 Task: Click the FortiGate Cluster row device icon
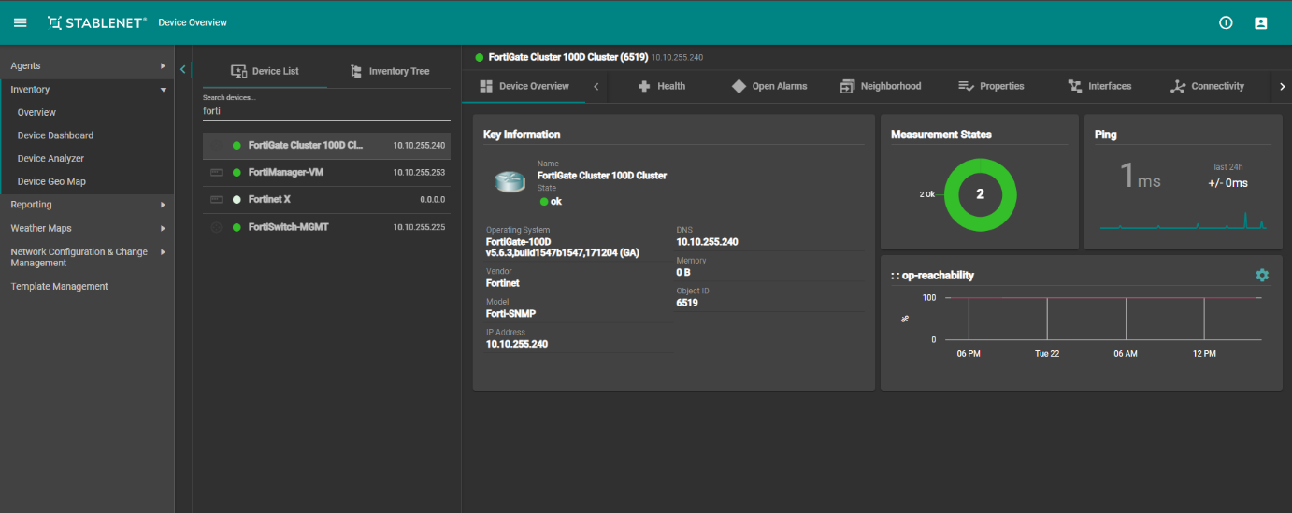[216, 146]
